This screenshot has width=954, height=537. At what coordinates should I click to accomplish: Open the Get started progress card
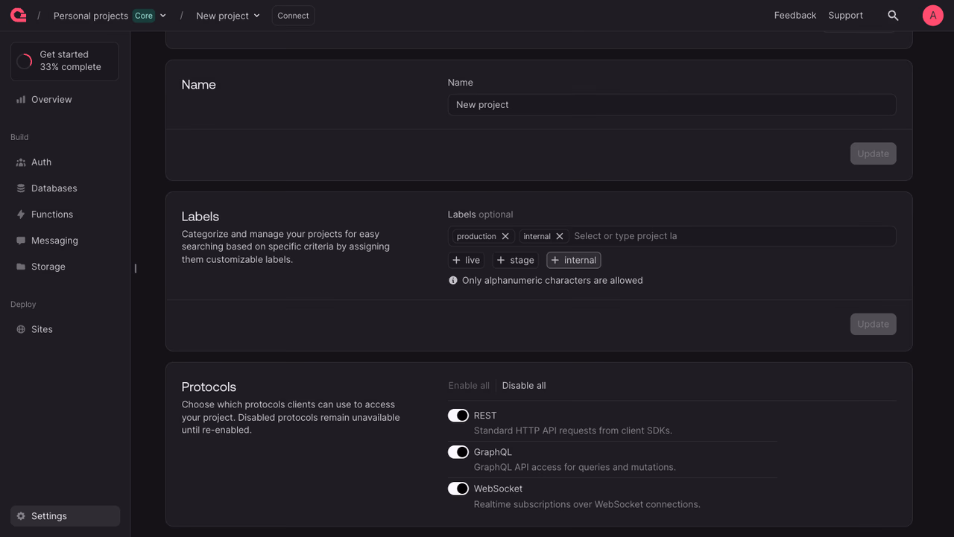[x=65, y=61]
